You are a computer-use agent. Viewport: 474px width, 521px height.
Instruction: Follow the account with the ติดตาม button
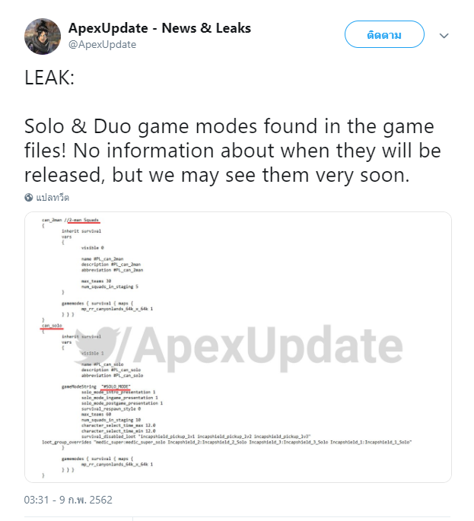click(384, 34)
